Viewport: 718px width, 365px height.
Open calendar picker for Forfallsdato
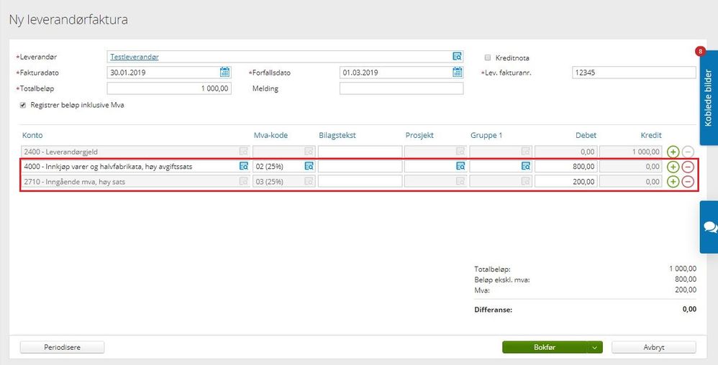458,73
